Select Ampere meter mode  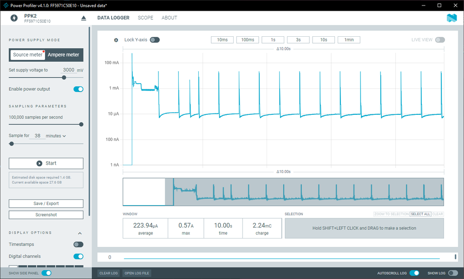pos(63,55)
